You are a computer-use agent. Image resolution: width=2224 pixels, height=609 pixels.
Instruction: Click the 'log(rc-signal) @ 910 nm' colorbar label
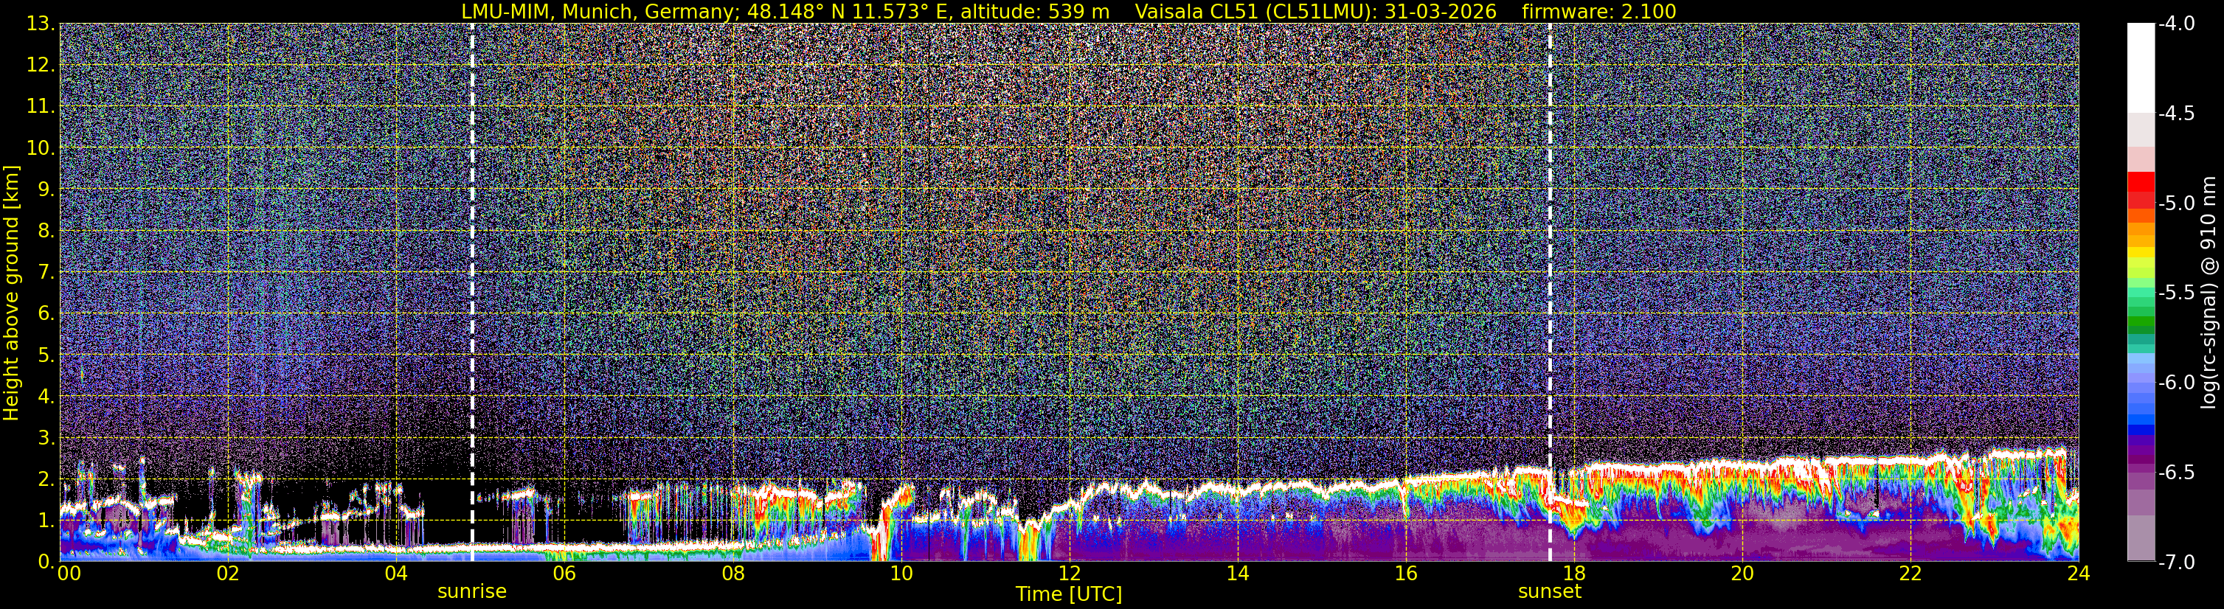(x=2209, y=293)
